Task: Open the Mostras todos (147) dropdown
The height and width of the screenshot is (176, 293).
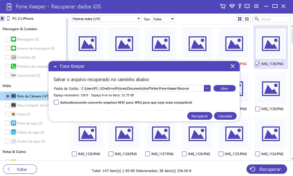Action: pos(106,19)
